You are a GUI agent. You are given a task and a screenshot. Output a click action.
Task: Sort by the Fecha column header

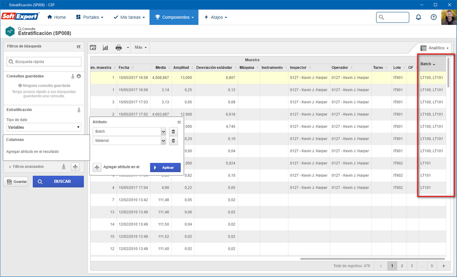coord(134,68)
